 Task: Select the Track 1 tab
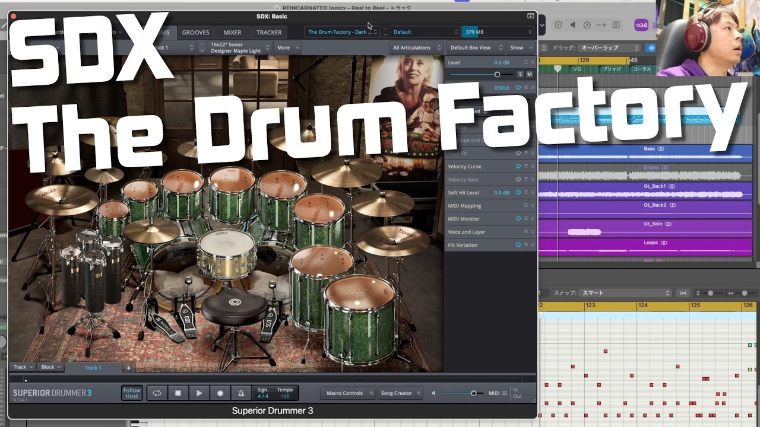(x=93, y=368)
